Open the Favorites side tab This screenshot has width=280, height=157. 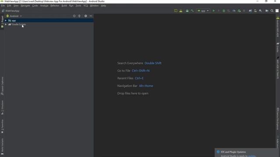(x=2, y=126)
